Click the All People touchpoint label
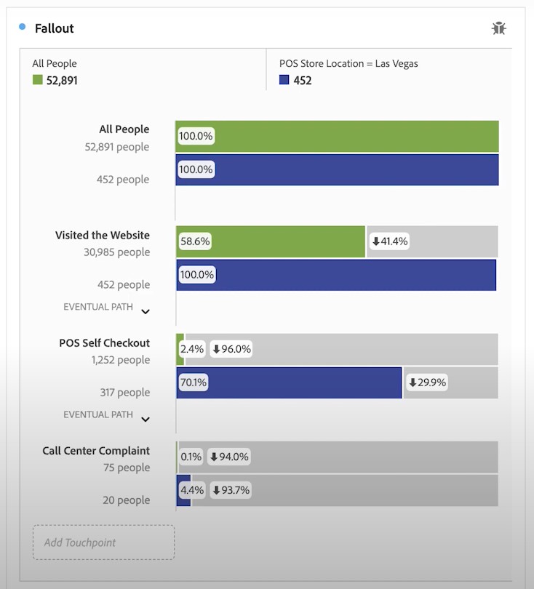 click(x=124, y=129)
